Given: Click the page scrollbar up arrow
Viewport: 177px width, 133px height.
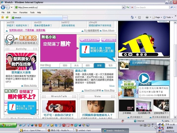Looking at the screenshot, I should point(175,22).
